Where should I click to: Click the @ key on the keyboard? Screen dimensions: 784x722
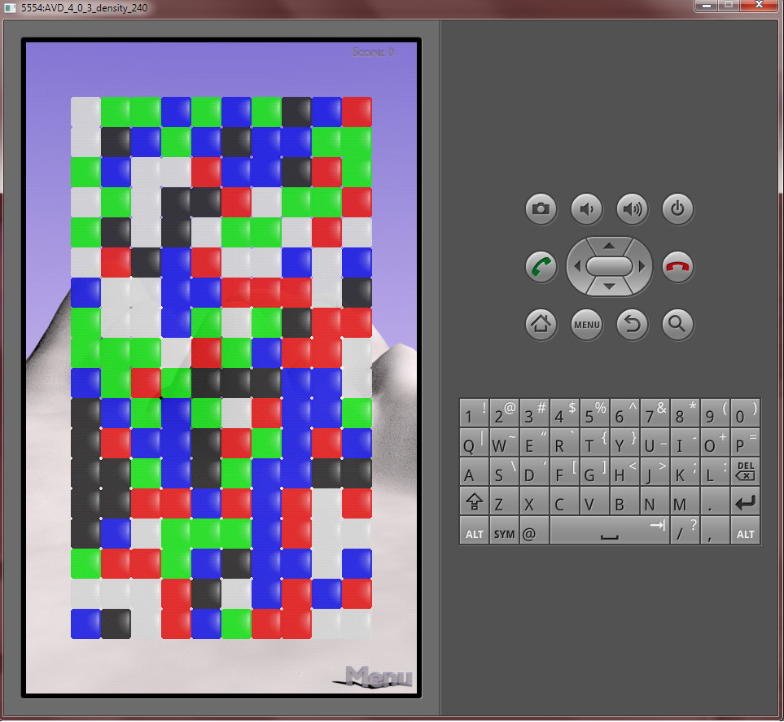click(x=534, y=531)
